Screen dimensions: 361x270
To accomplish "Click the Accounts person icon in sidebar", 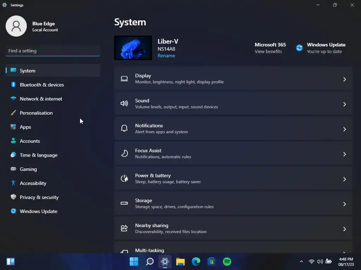I will (13, 141).
